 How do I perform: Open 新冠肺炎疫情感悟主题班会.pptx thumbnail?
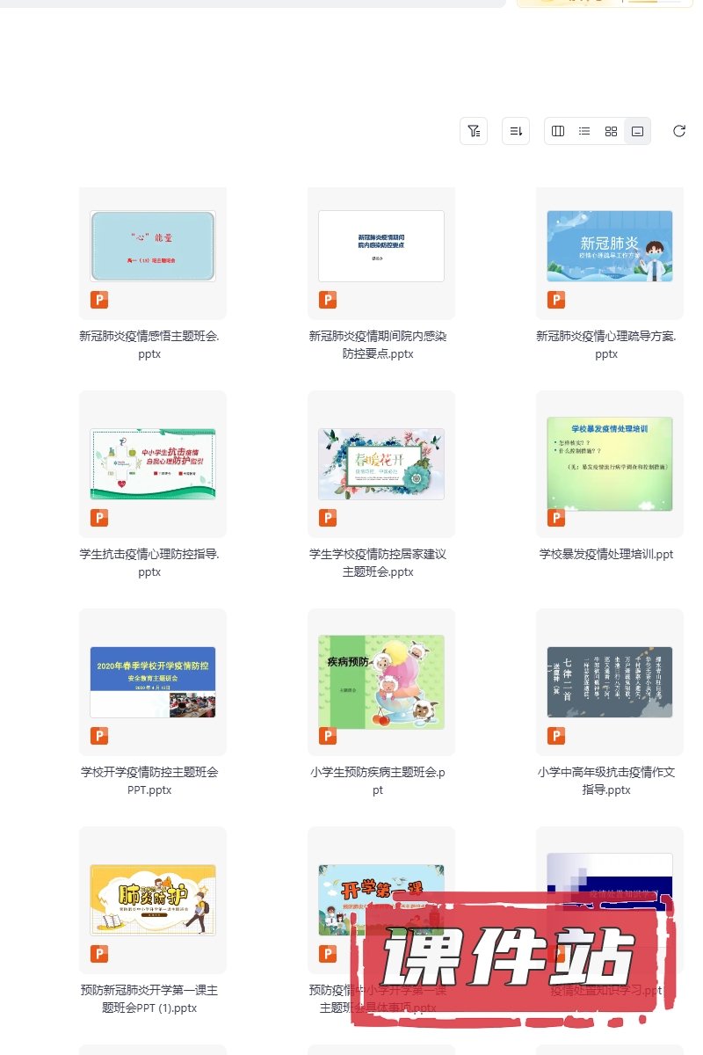(153, 246)
